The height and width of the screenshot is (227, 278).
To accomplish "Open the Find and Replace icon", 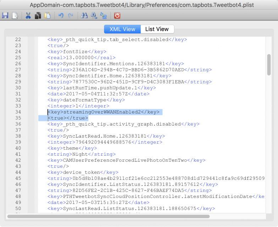I will pyautogui.click(x=104, y=16).
